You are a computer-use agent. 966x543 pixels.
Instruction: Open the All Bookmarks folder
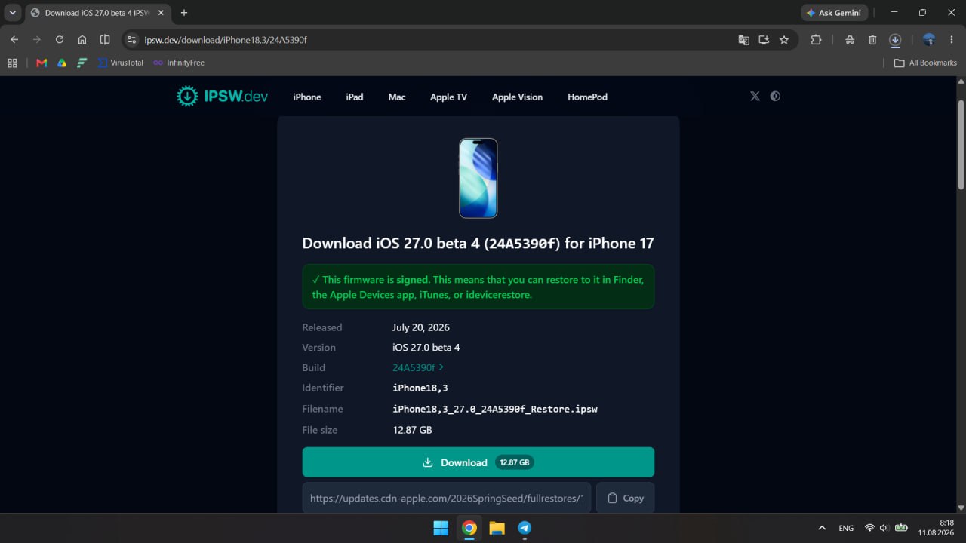925,63
